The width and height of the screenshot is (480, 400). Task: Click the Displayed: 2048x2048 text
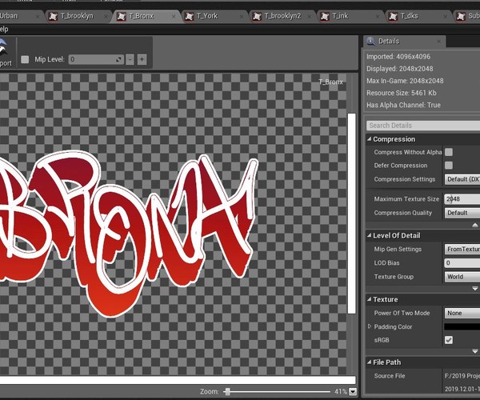[400, 69]
